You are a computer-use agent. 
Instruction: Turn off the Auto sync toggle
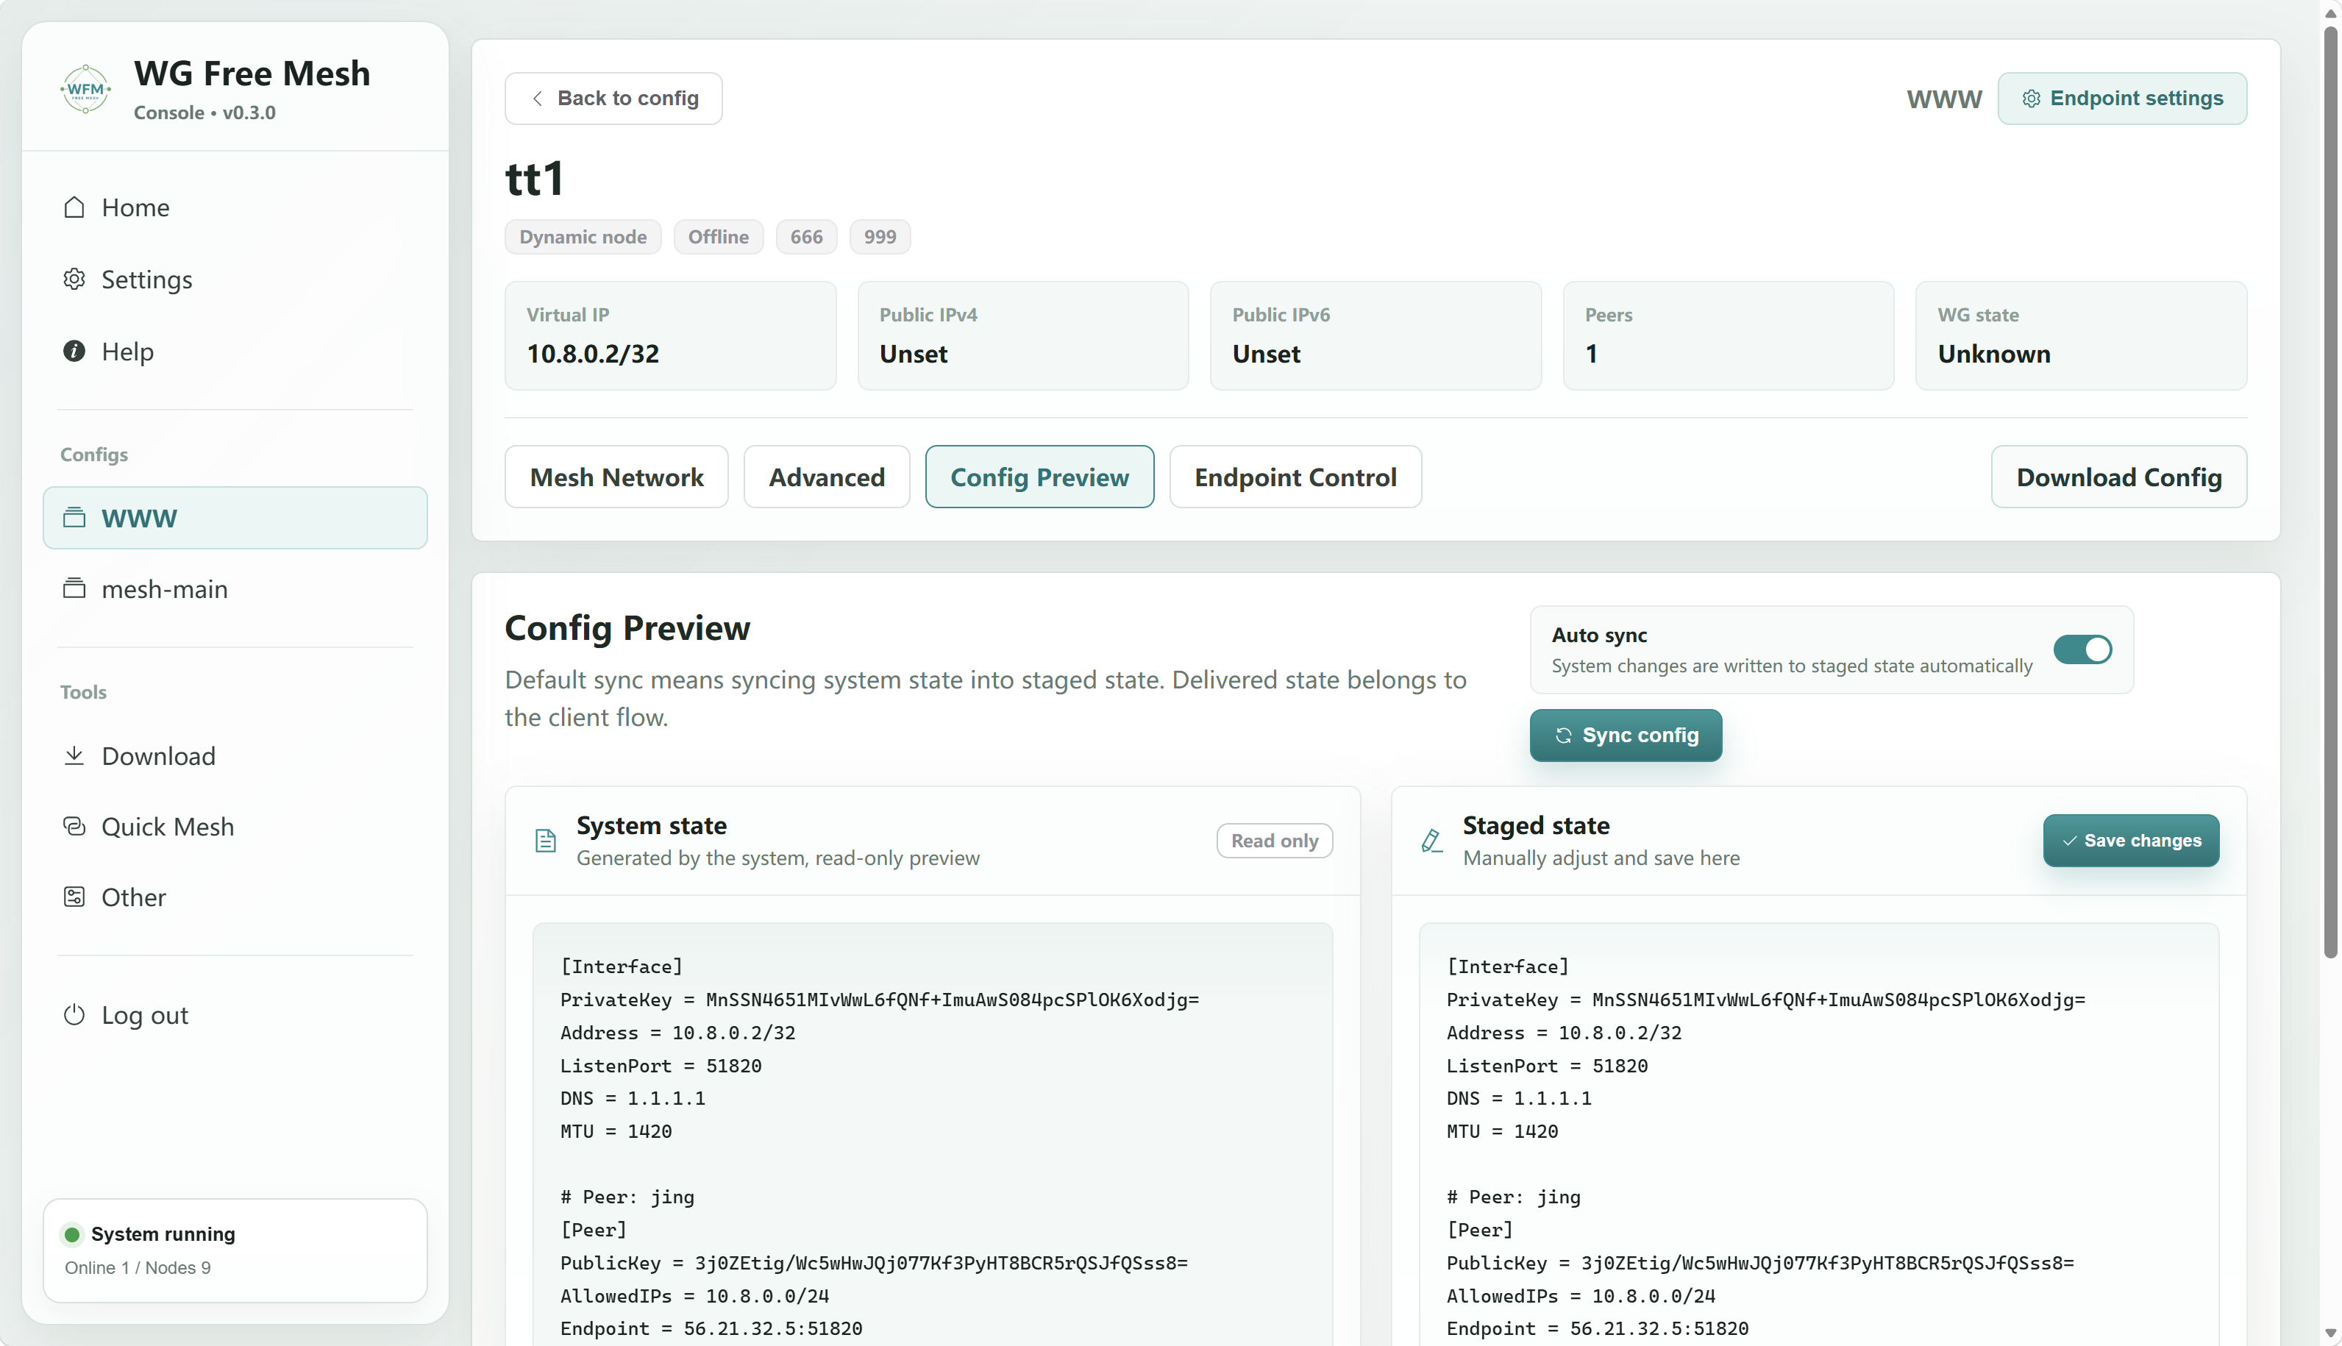(x=2082, y=649)
